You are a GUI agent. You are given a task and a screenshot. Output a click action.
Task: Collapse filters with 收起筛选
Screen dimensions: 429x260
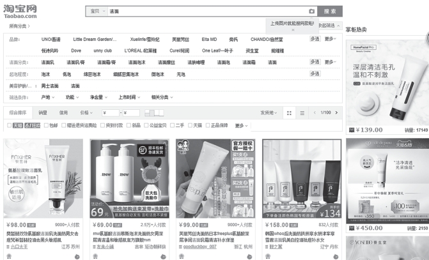tap(329, 26)
